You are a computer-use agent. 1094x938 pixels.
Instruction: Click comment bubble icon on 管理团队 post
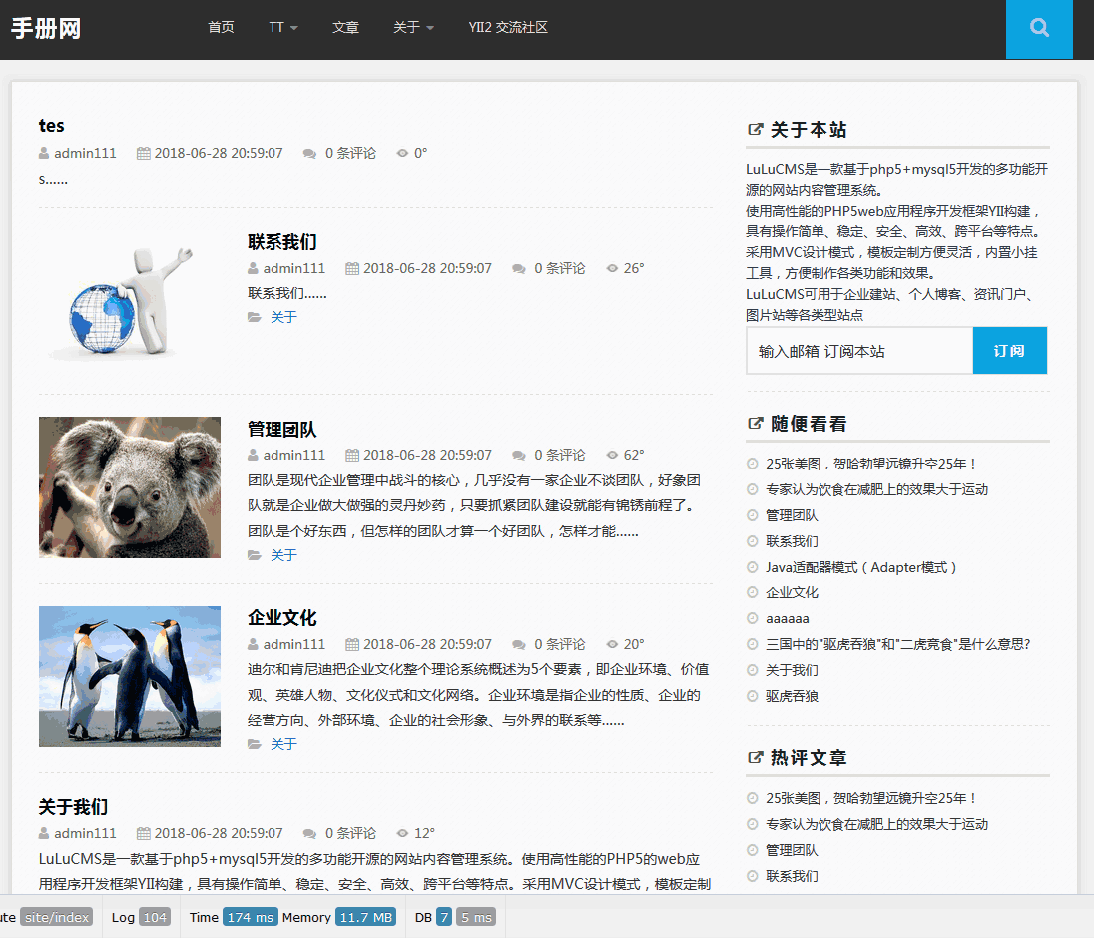coord(519,456)
